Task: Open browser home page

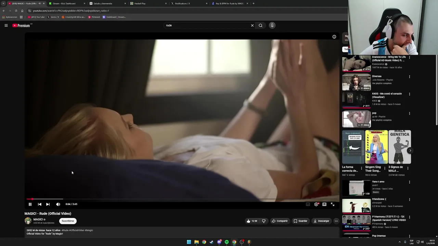Action: click(x=22, y=11)
